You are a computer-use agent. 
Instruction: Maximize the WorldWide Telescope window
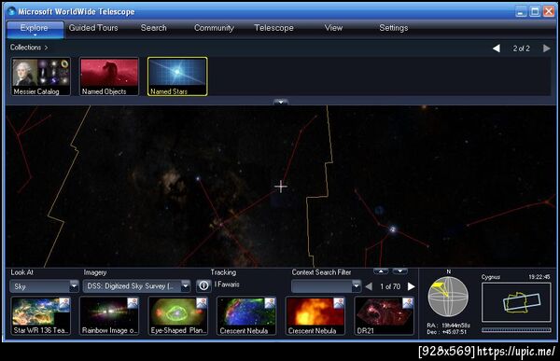535,11
